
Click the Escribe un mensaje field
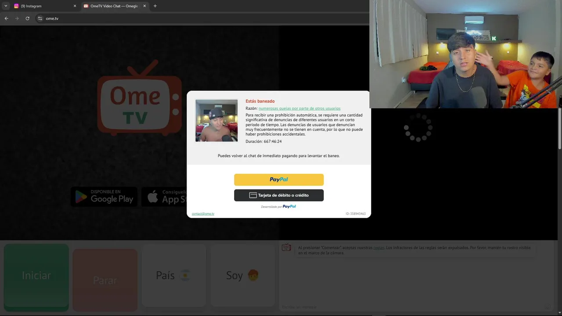(x=413, y=307)
